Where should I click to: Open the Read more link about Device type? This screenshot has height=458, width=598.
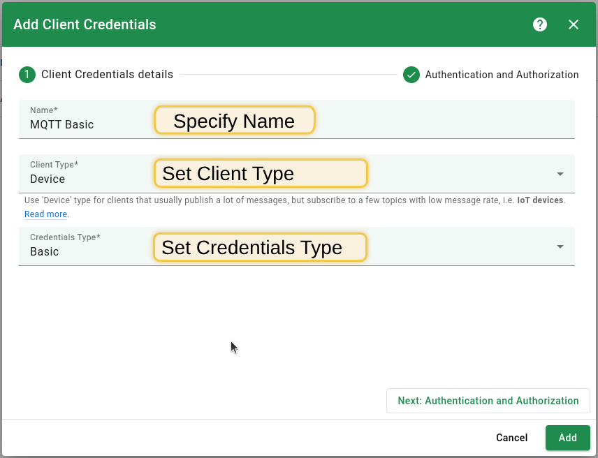(x=45, y=214)
